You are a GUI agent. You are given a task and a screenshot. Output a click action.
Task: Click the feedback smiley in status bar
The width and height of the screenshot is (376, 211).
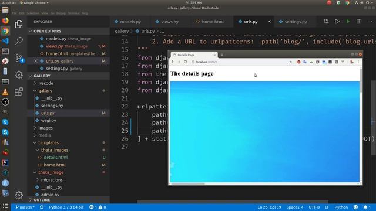point(355,207)
